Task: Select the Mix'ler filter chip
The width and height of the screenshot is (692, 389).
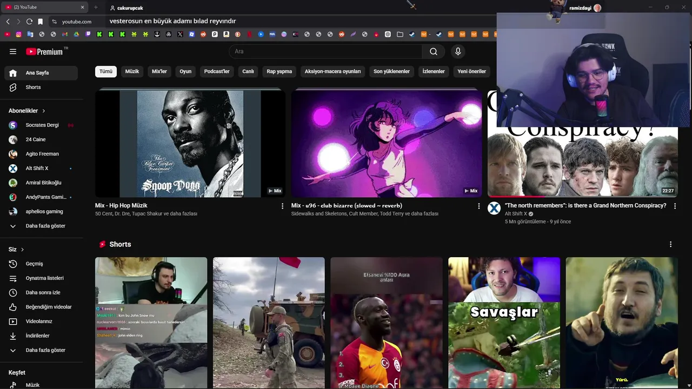Action: (x=159, y=71)
